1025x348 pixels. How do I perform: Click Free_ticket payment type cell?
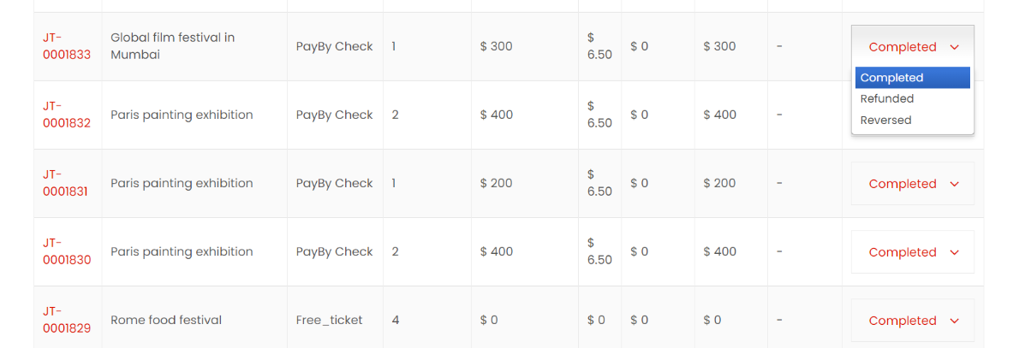tap(329, 320)
